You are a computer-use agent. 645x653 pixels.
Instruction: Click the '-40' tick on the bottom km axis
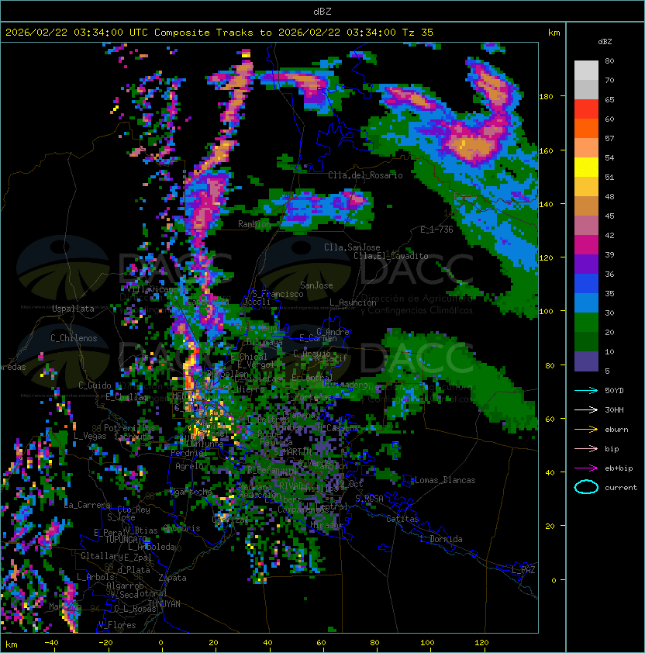pos(51,643)
